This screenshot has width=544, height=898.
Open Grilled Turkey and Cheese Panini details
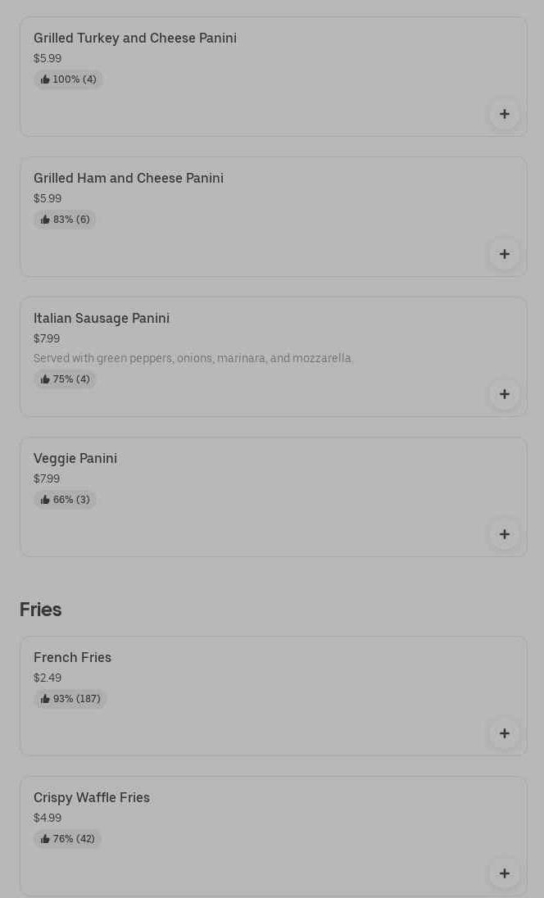pos(135,38)
